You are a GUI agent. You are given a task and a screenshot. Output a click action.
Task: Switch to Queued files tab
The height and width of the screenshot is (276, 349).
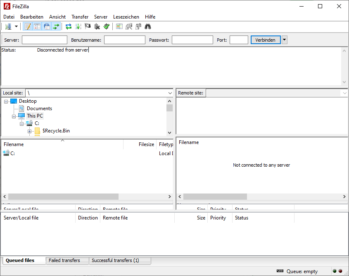tap(24, 260)
